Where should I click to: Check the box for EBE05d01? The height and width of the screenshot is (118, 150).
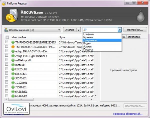tap(7, 69)
